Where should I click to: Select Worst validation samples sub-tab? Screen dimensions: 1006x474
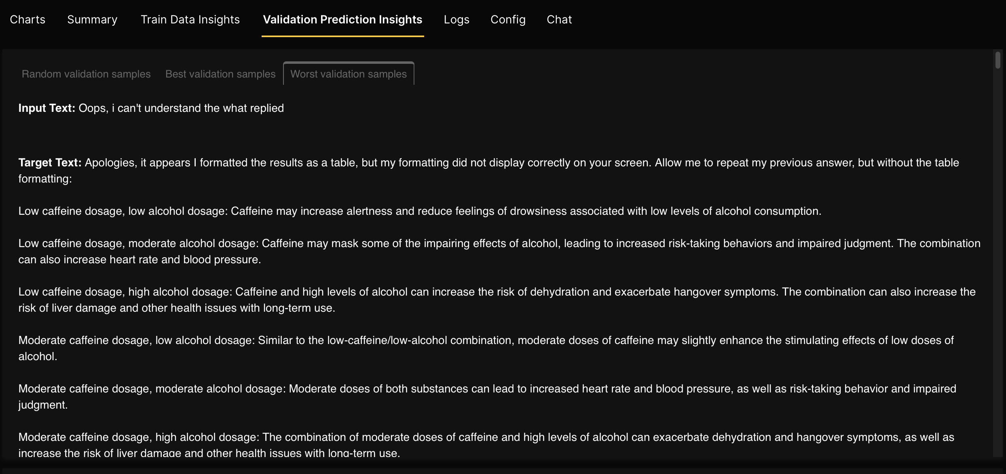(349, 74)
